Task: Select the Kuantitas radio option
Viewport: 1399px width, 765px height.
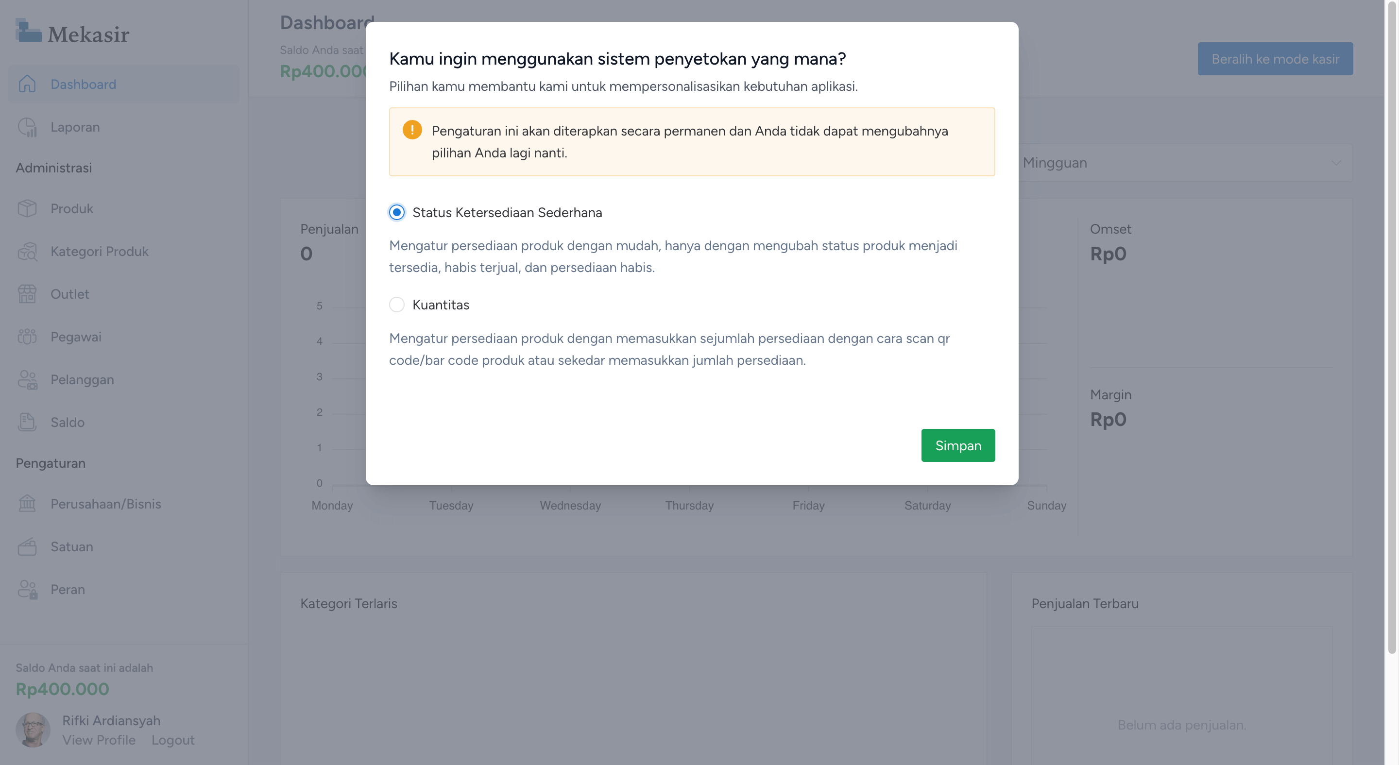Action: pyautogui.click(x=396, y=305)
